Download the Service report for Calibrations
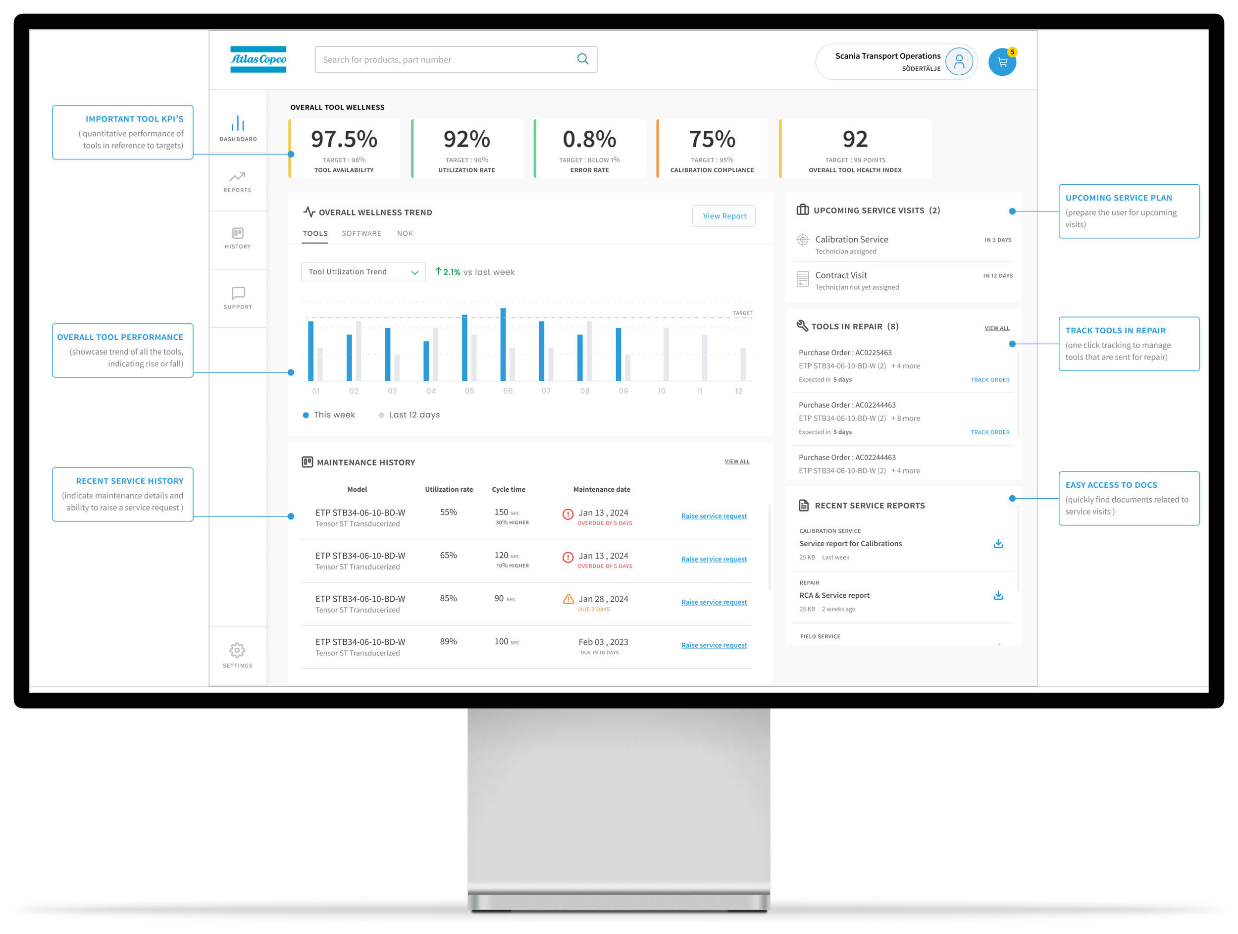This screenshot has width=1238, height=934. tap(998, 543)
